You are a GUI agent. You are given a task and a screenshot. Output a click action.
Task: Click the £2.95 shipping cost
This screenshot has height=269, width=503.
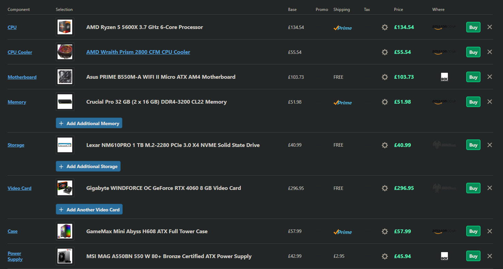coord(339,256)
